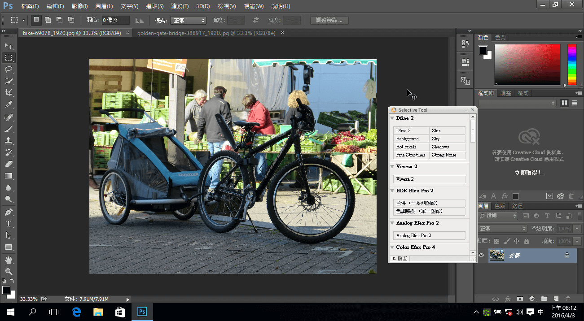This screenshot has width=584, height=321.
Task: Select the Clone Stamp tool
Action: (x=9, y=140)
